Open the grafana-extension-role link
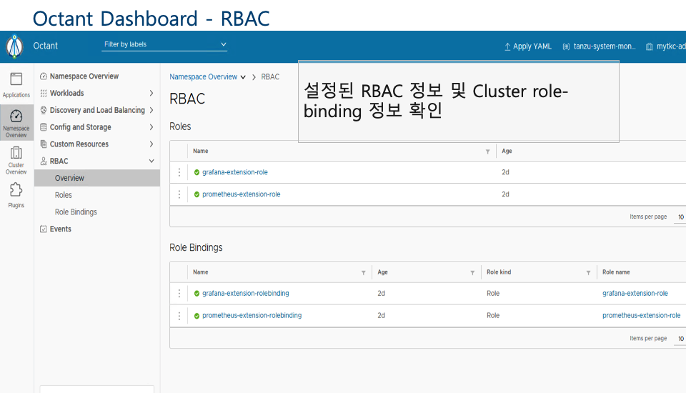 click(235, 172)
